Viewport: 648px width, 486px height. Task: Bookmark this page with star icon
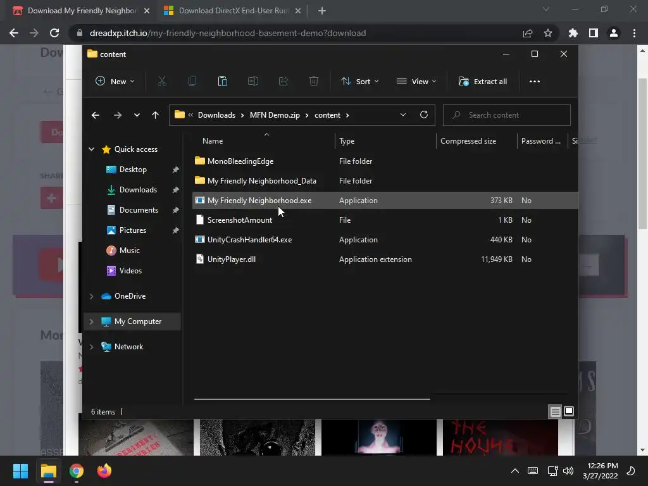pyautogui.click(x=547, y=33)
